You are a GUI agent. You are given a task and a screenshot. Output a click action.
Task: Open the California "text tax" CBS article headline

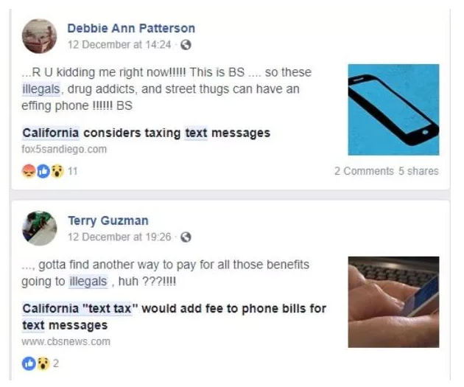[x=175, y=316]
